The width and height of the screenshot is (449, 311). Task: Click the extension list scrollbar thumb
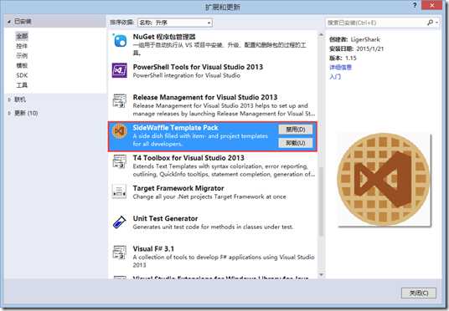tap(321, 201)
